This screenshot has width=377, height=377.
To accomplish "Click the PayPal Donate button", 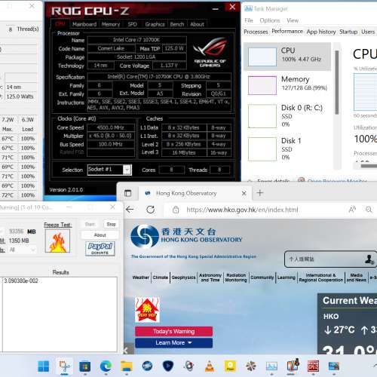I will point(100,249).
